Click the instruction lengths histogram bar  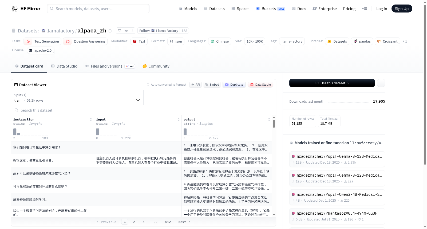[x=15, y=132]
